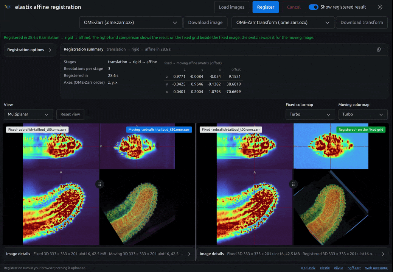Viewport: 393px width, 272px height.
Task: Toggle Show registered result switch
Action: (x=313, y=7)
